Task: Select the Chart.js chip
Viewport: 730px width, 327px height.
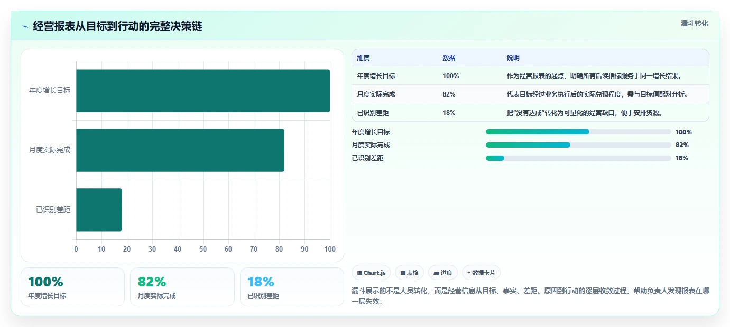Action: [x=372, y=273]
